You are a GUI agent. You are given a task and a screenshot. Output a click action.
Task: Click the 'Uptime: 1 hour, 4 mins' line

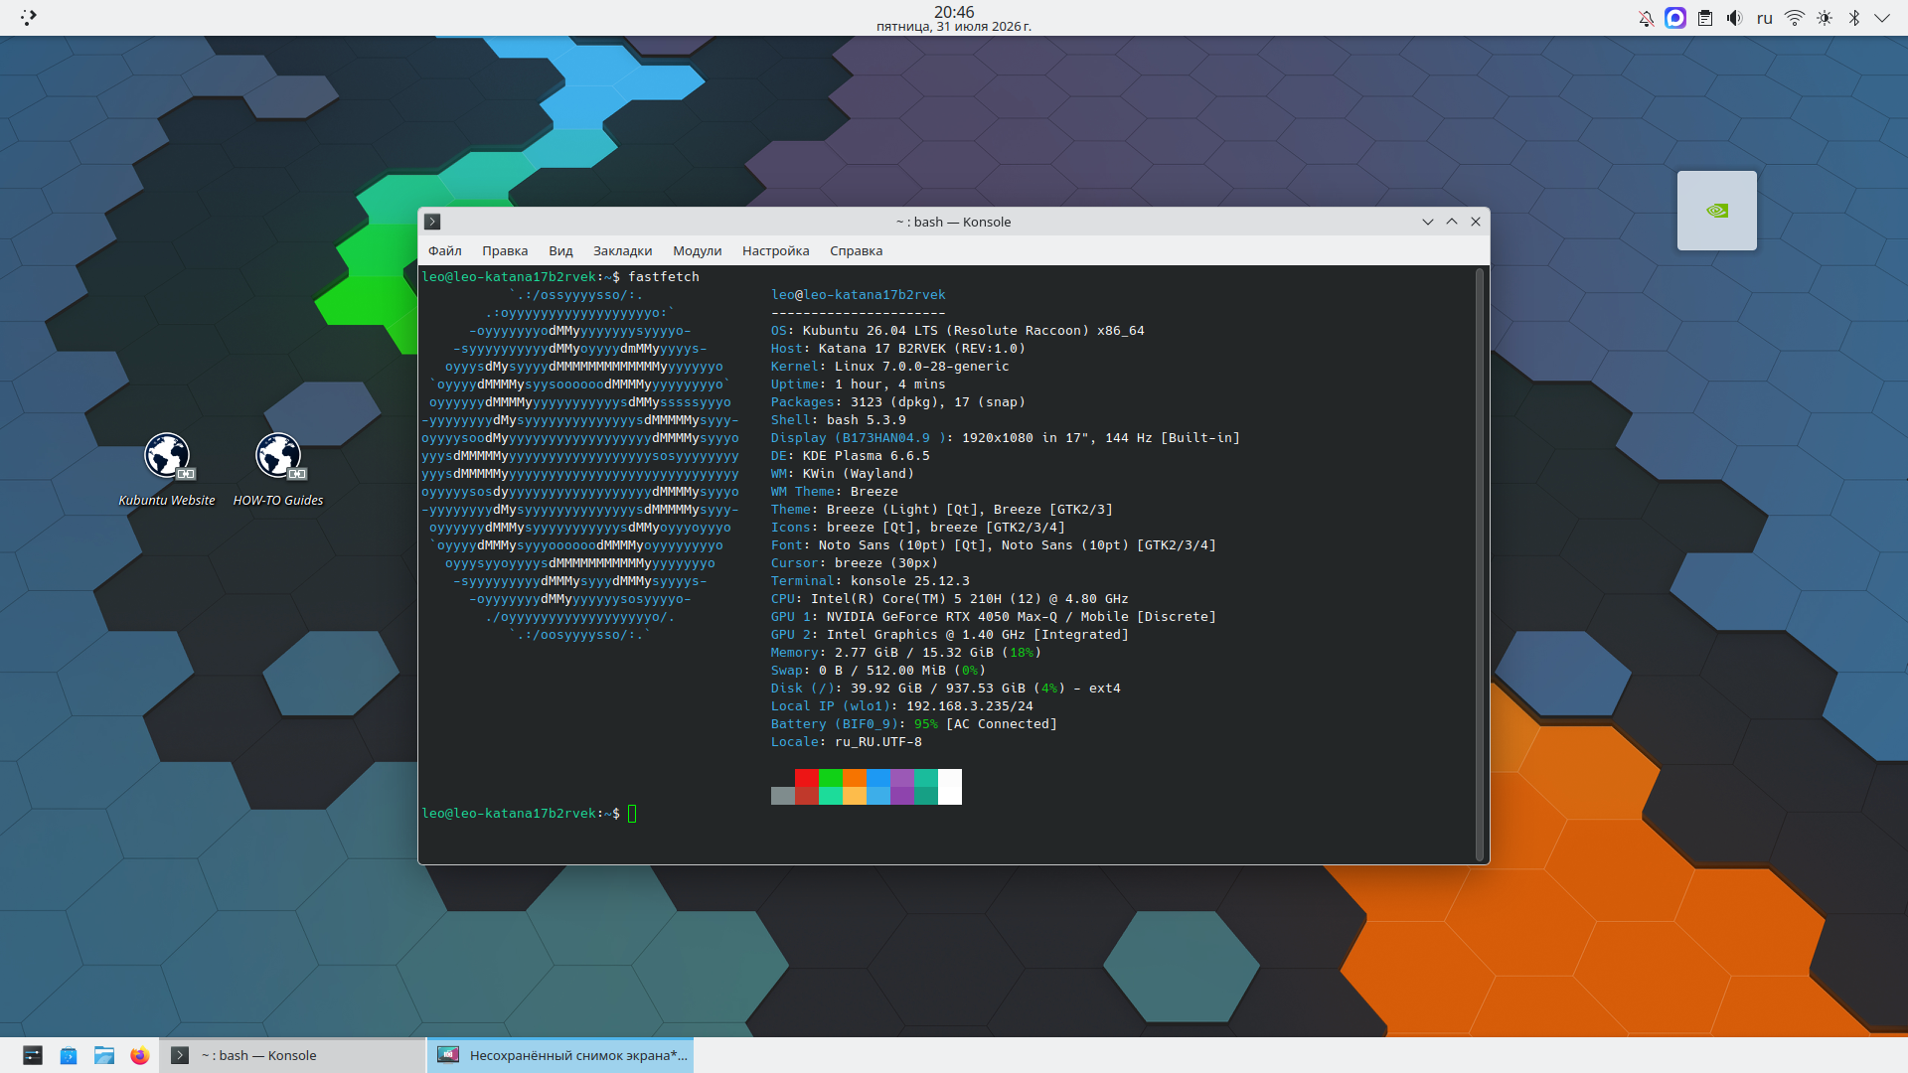click(859, 384)
